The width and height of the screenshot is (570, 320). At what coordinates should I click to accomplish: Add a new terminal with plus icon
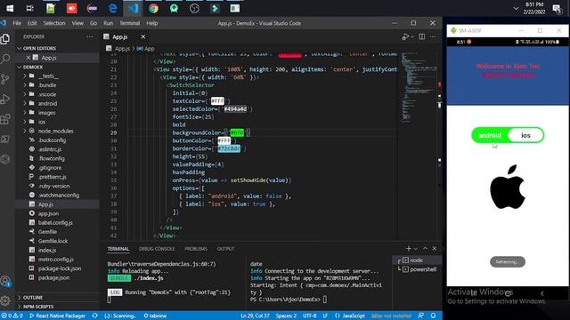408,249
